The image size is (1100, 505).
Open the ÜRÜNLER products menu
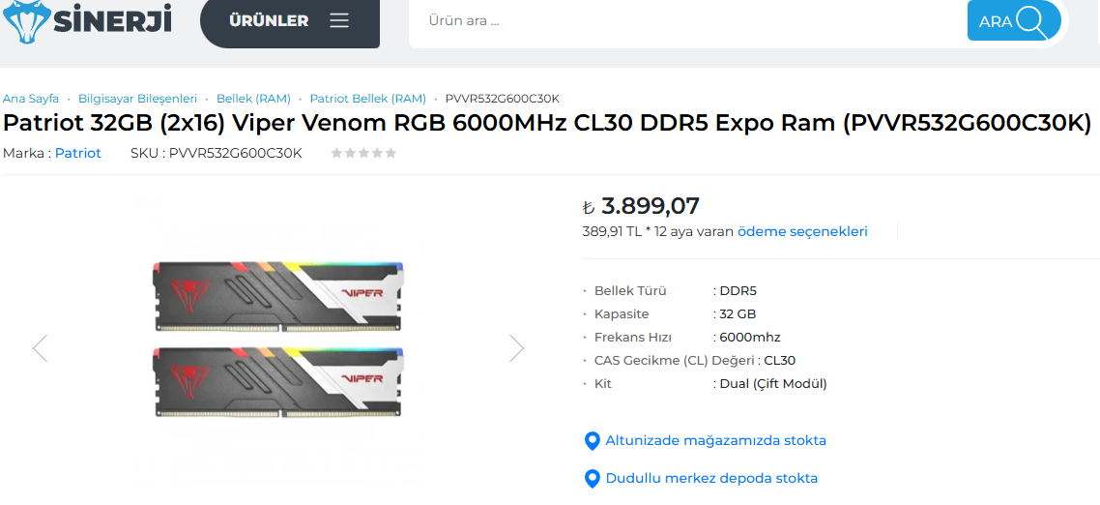coord(270,20)
